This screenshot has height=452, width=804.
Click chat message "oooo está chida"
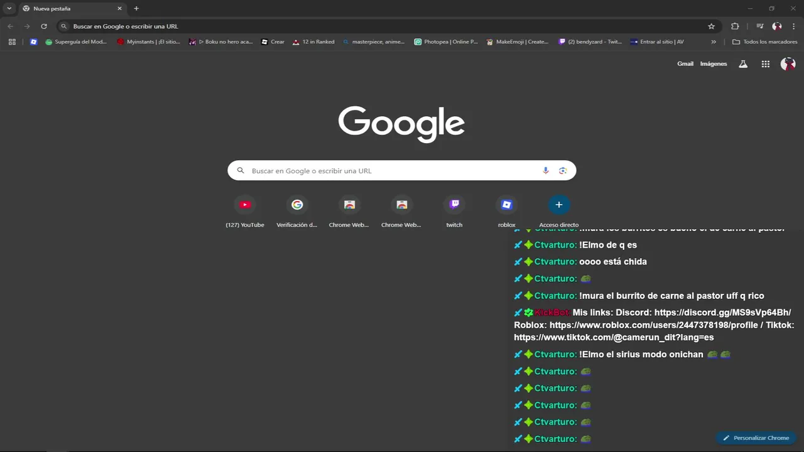point(613,262)
